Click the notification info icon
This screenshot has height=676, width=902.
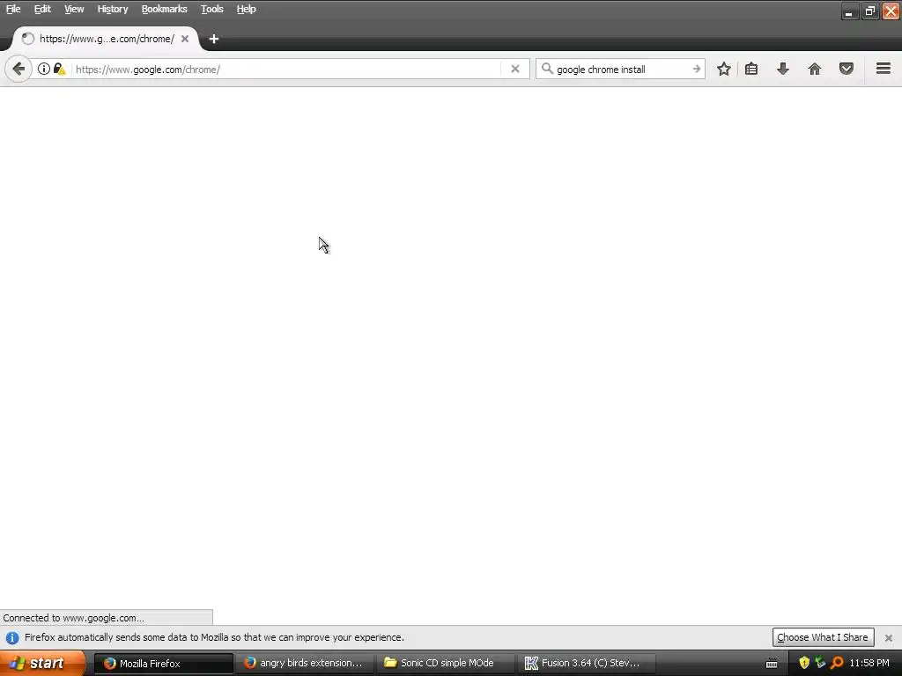[x=12, y=637]
